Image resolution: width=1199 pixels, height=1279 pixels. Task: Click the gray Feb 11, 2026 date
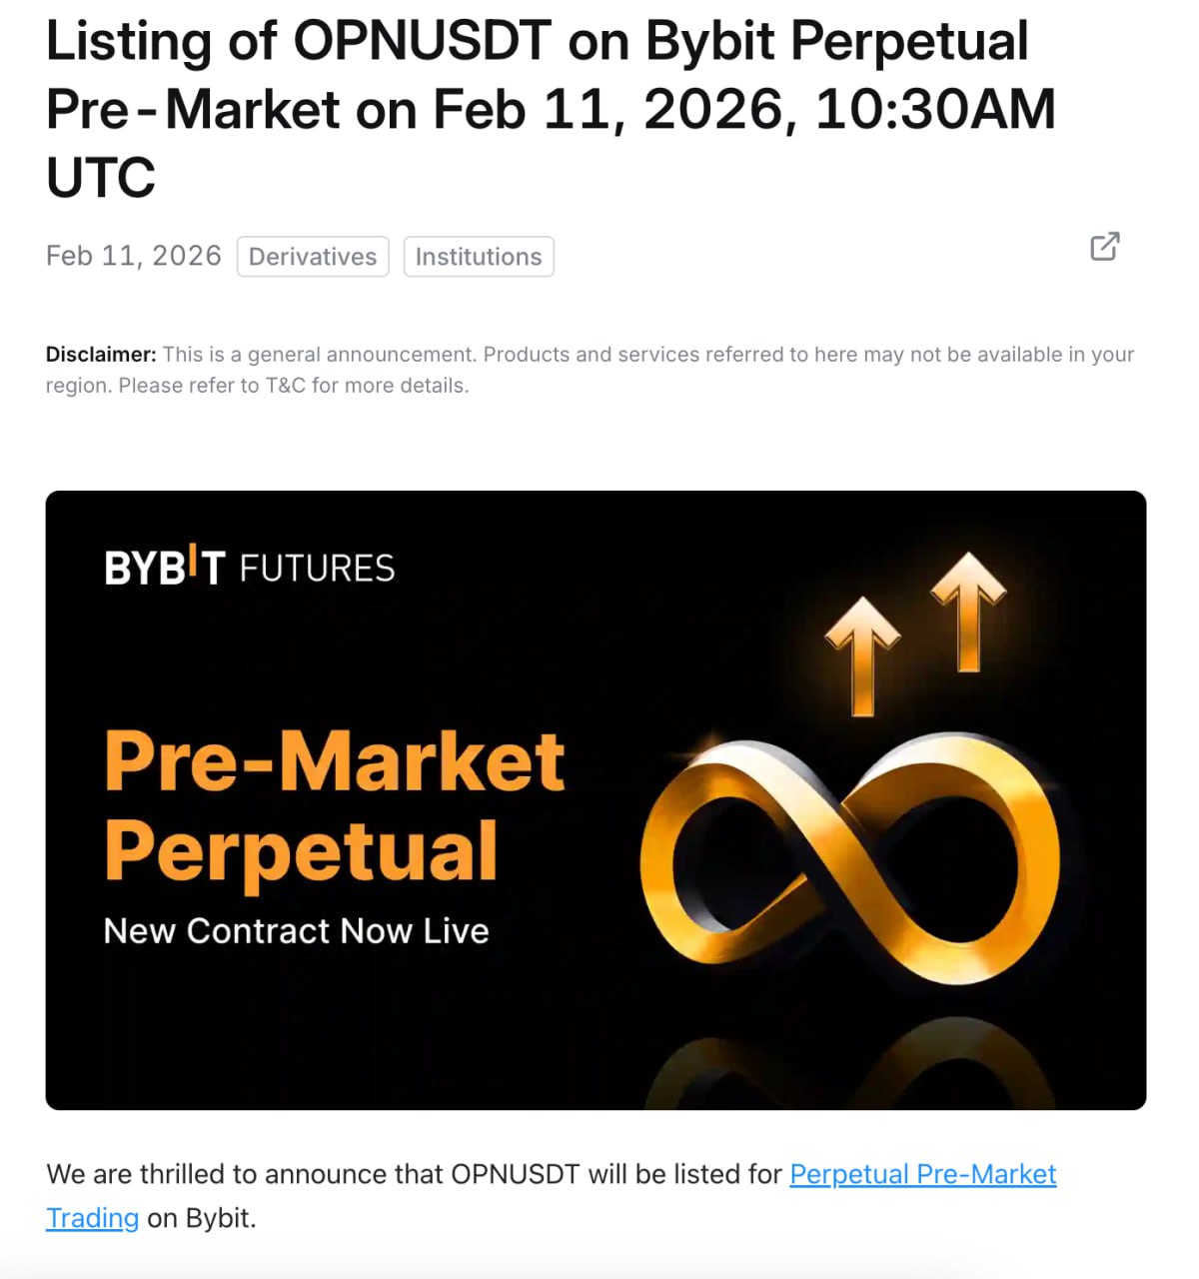pos(133,256)
